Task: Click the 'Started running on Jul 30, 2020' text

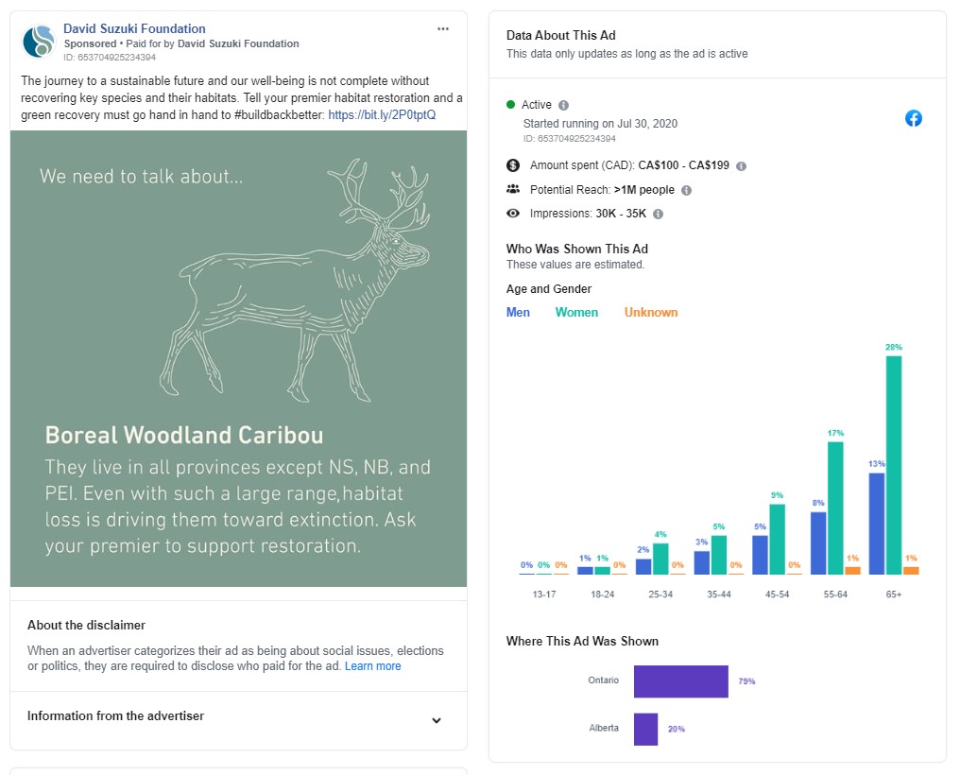Action: (600, 124)
